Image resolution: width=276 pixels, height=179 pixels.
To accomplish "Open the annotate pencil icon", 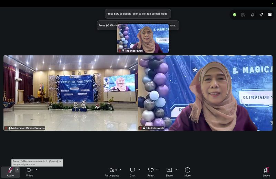I will pyautogui.click(x=253, y=15).
